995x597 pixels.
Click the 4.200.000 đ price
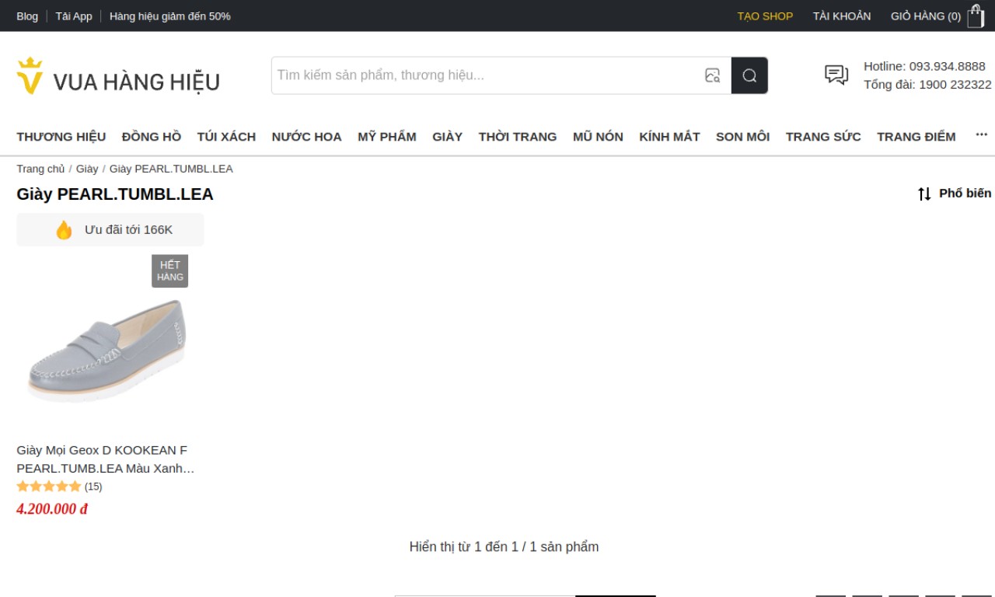(x=52, y=509)
